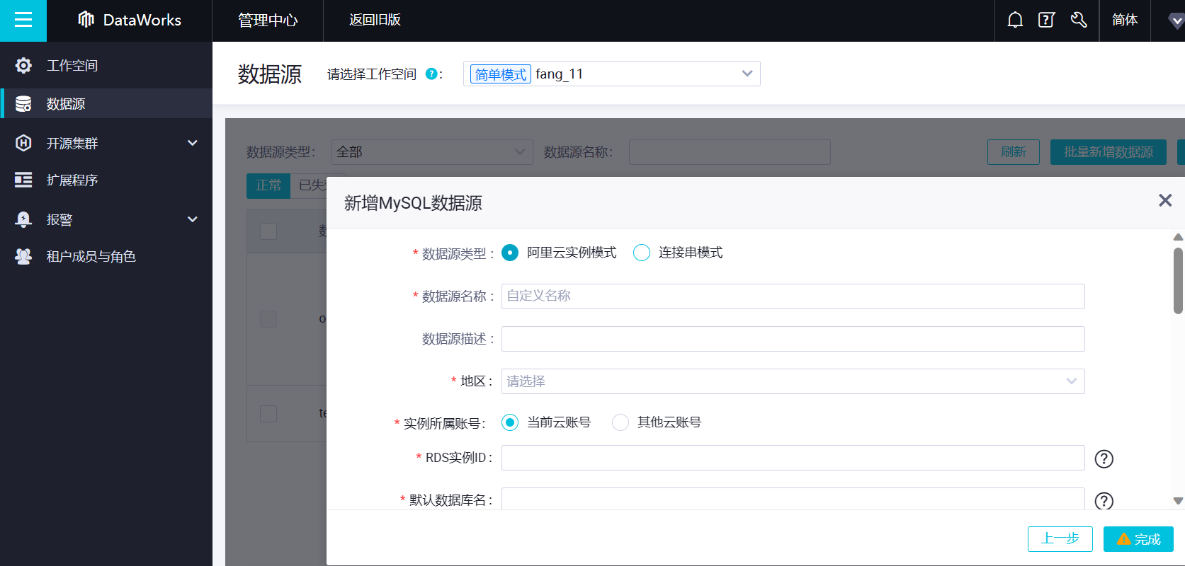The image size is (1185, 566).
Task: Select 当前云账号 radio button
Action: point(510,422)
